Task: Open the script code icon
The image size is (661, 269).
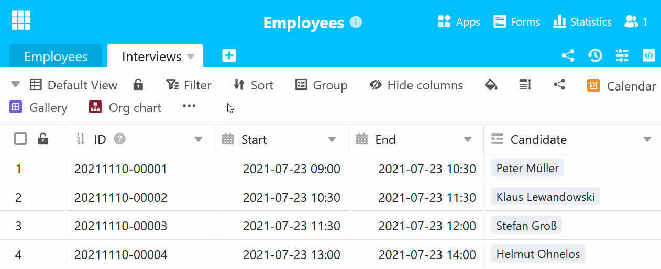Action: click(648, 55)
